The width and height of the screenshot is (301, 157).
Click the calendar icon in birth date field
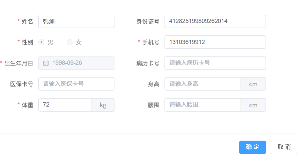tap(46, 63)
